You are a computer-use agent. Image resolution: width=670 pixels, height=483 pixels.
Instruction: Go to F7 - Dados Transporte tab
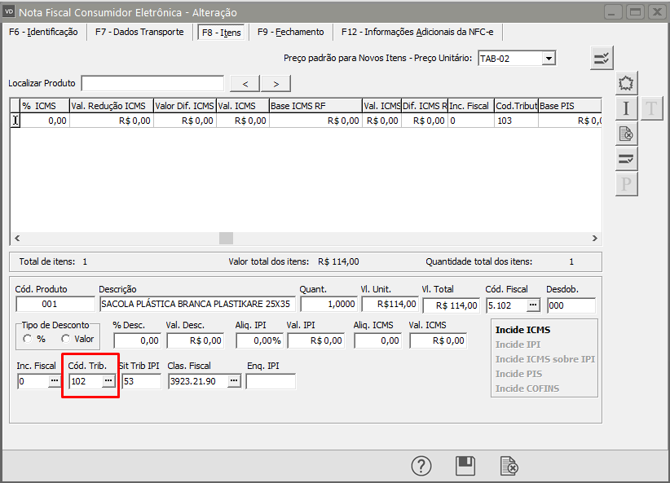click(x=138, y=33)
